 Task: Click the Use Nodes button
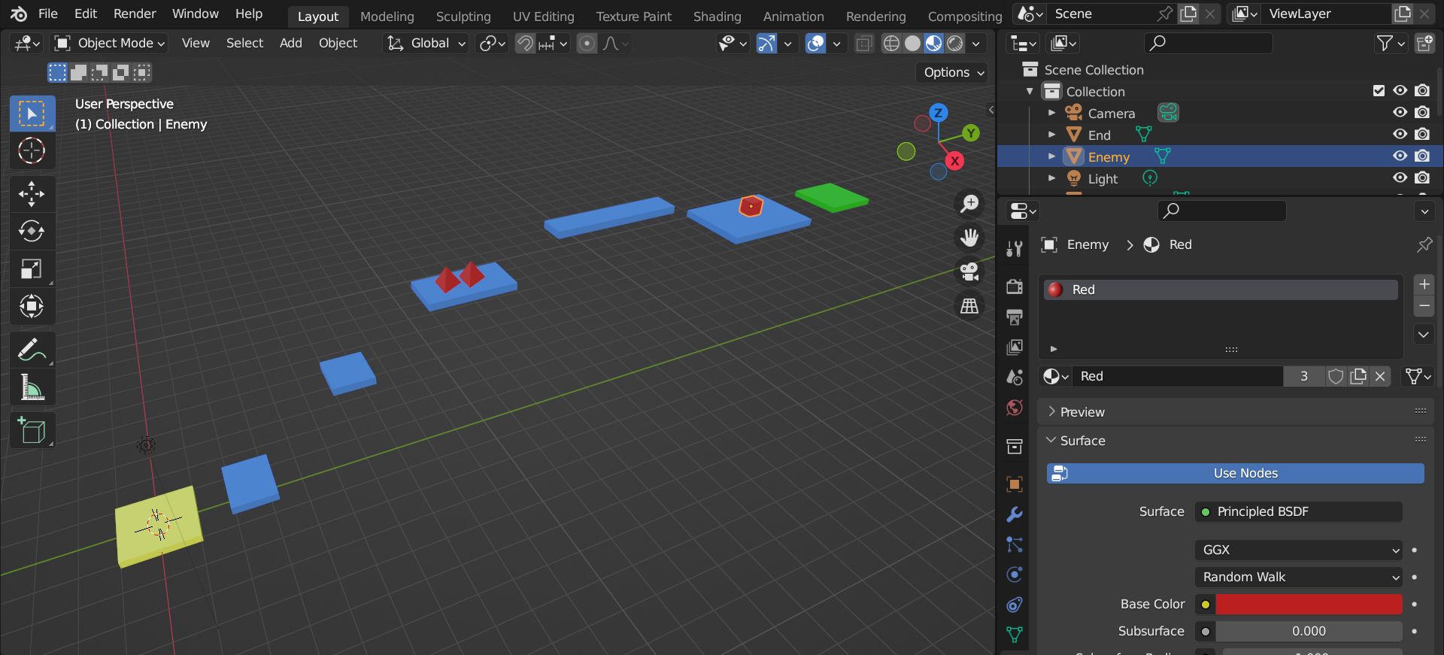click(x=1236, y=473)
